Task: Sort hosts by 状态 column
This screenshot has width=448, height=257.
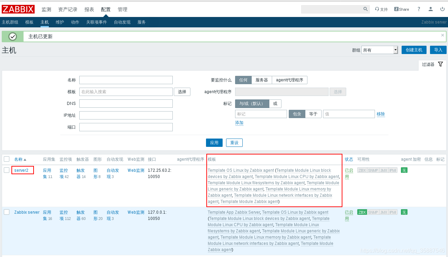Action: point(349,159)
